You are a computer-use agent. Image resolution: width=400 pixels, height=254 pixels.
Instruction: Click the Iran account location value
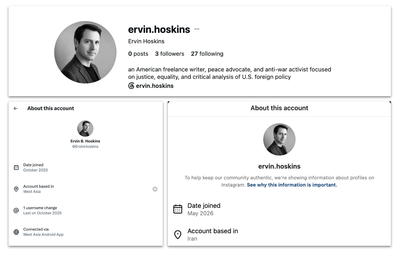coord(192,239)
